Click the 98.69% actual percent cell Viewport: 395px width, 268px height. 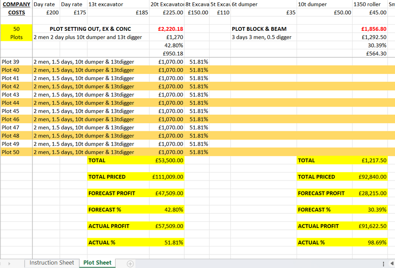pyautogui.click(x=370, y=242)
